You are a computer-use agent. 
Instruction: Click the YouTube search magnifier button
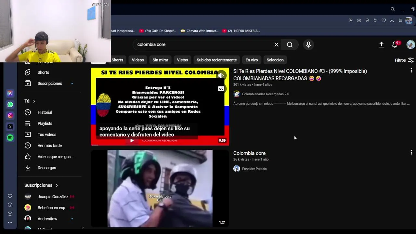click(290, 45)
